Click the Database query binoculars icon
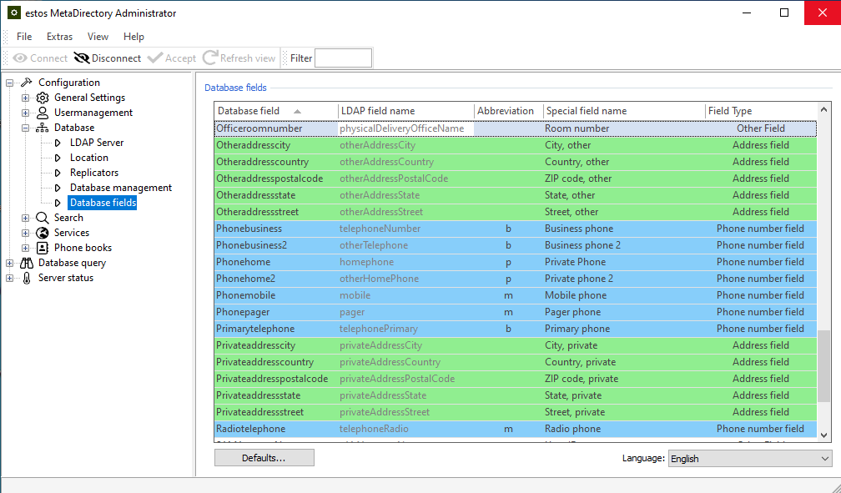 [x=27, y=263]
